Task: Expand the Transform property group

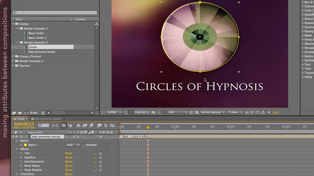Action: pos(17,174)
